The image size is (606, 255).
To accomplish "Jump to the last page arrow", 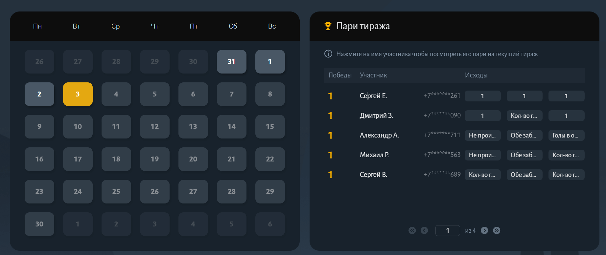I will (x=497, y=230).
